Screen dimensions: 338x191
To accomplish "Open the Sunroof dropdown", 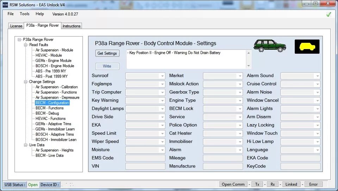I will (145, 76).
